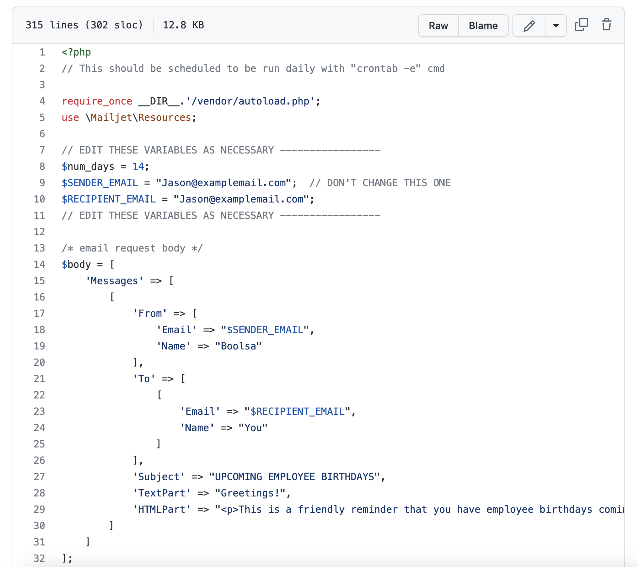
Task: Select line number 8 with $num_days
Action: pos(42,166)
